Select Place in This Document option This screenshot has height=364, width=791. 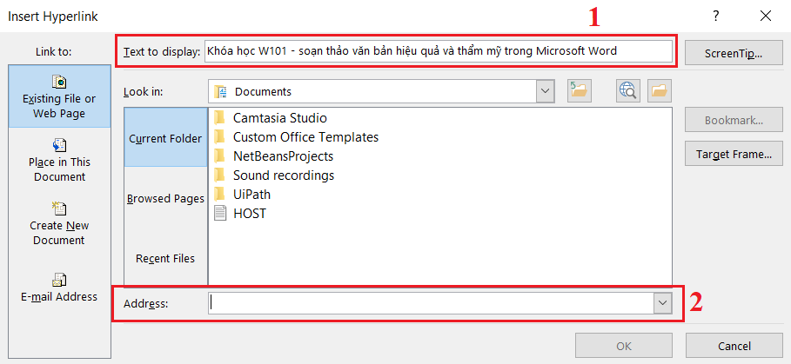click(59, 160)
